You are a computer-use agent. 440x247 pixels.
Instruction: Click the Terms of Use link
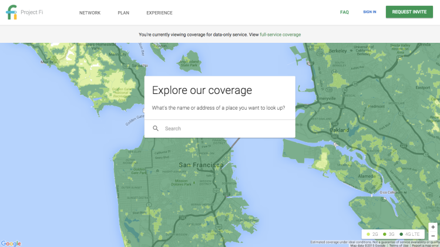tap(398, 246)
